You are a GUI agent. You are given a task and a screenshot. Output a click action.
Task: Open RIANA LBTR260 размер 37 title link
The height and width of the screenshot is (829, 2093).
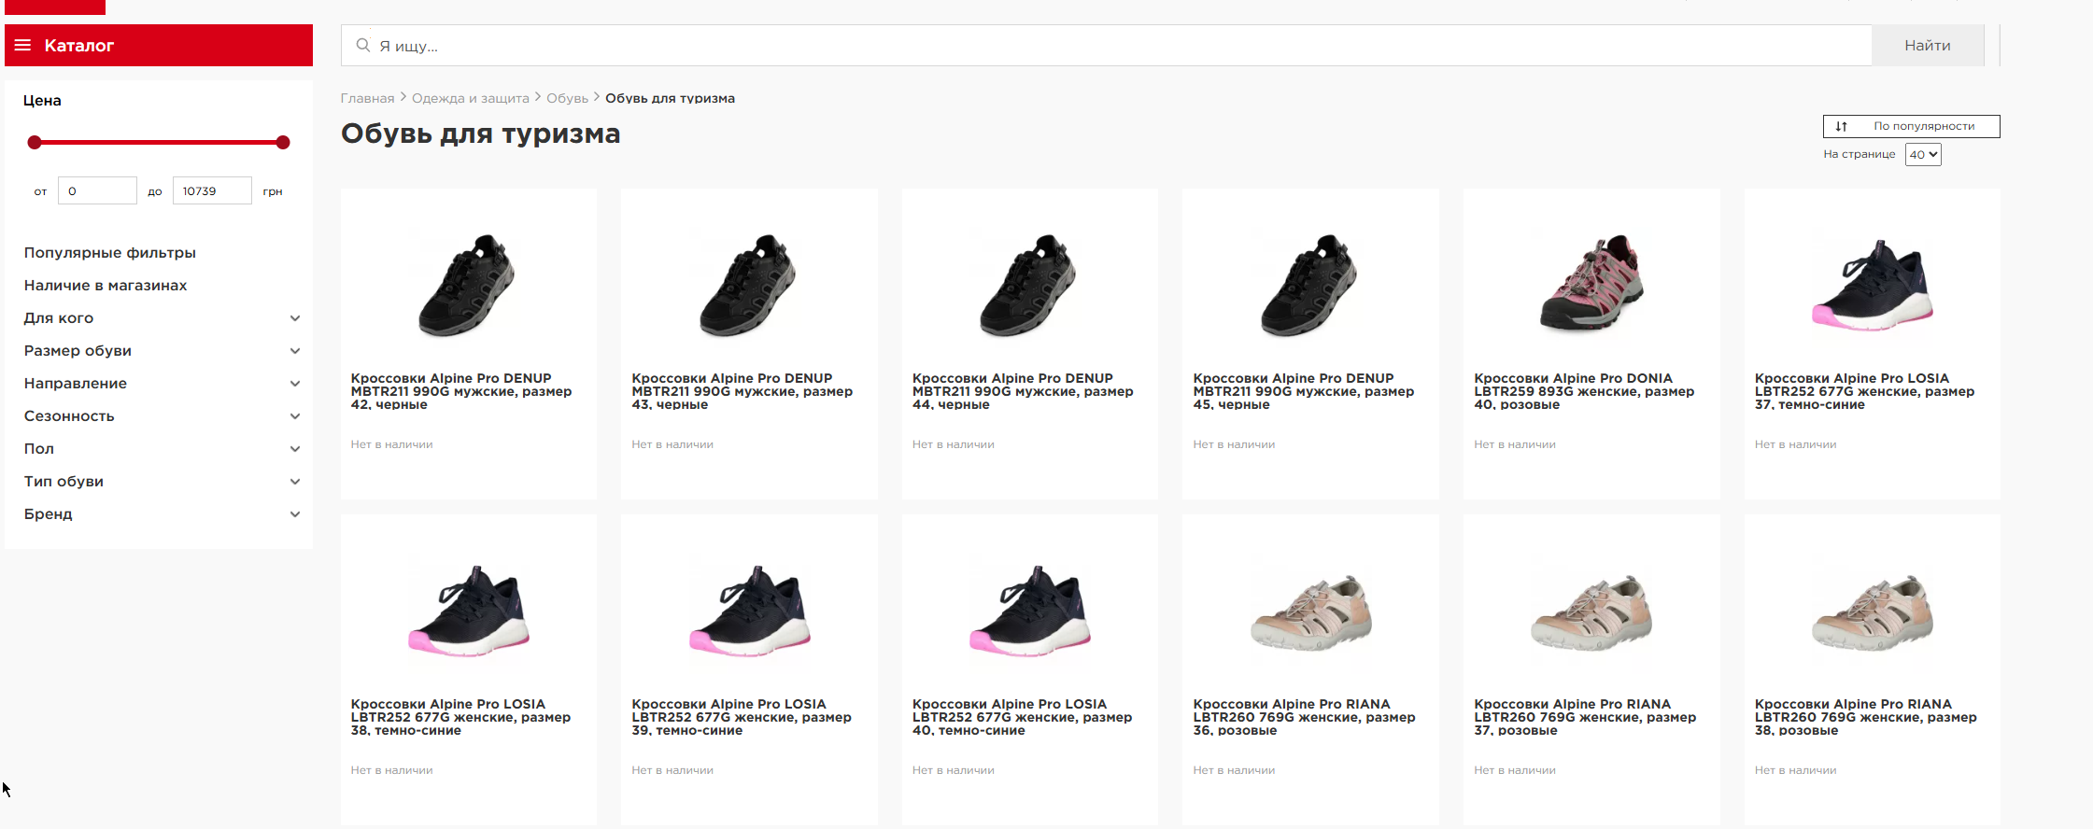[1585, 717]
